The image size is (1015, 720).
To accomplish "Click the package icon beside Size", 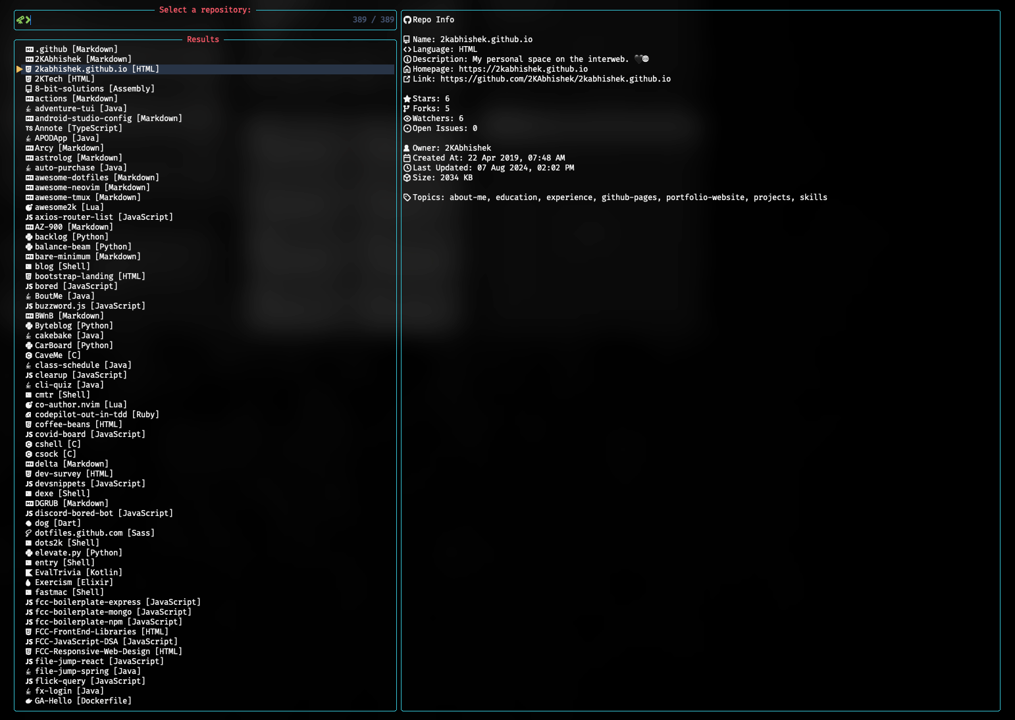I will 407,178.
